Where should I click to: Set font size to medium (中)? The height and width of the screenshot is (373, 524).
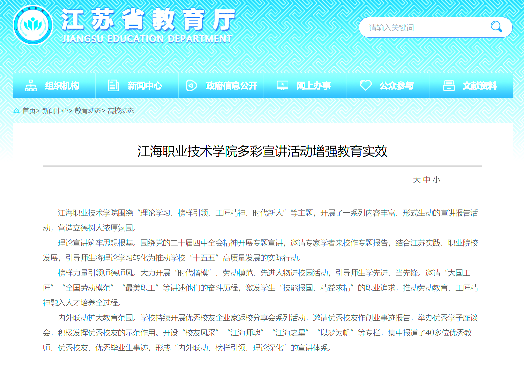pyautogui.click(x=427, y=180)
